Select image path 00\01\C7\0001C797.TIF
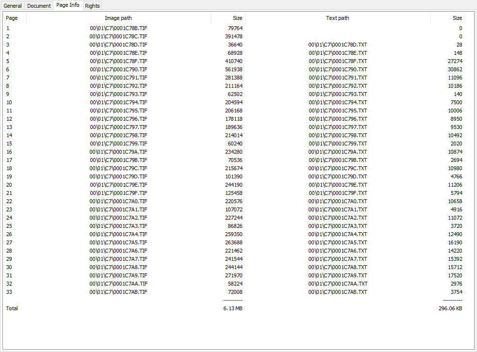 click(x=118, y=127)
